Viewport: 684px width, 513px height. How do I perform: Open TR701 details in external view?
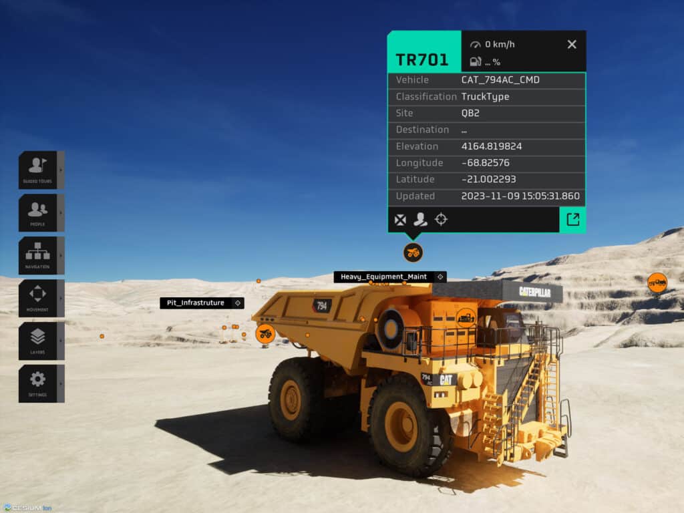point(572,219)
